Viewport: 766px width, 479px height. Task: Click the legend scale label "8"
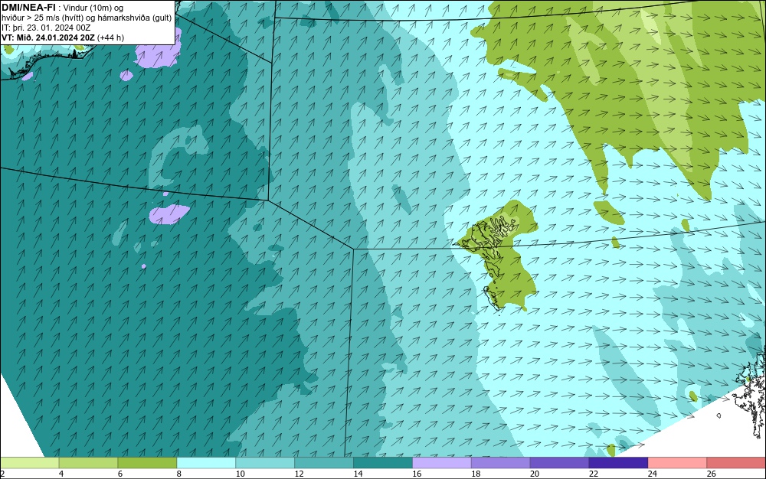[178, 474]
